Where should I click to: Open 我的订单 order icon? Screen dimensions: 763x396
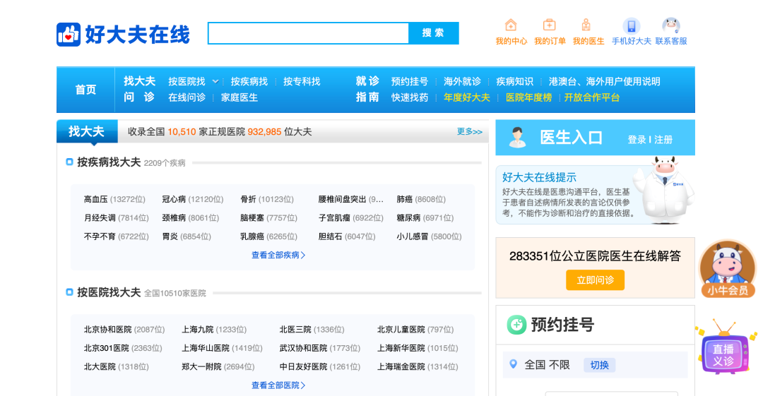coord(549,25)
